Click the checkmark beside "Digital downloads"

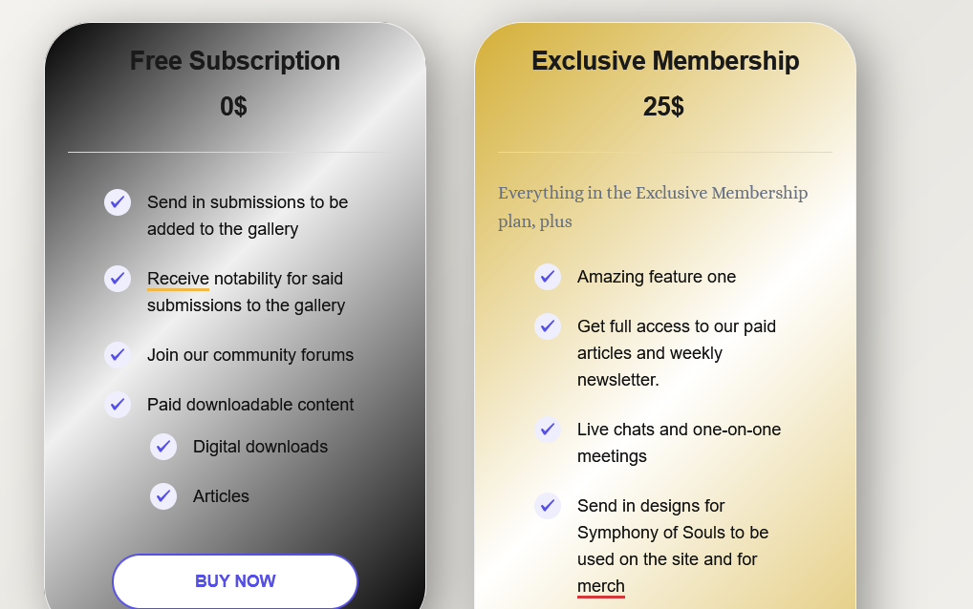163,447
